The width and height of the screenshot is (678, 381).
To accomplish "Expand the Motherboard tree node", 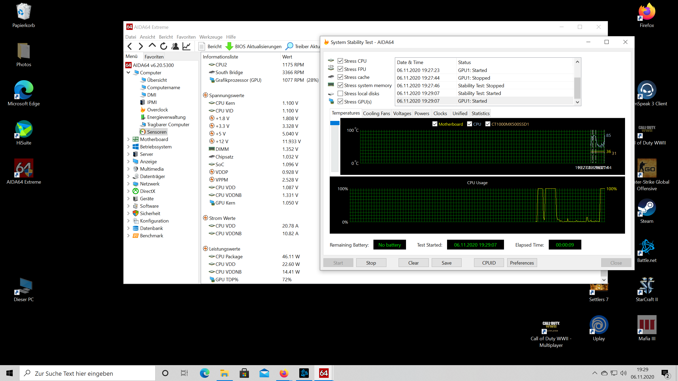I will point(128,139).
